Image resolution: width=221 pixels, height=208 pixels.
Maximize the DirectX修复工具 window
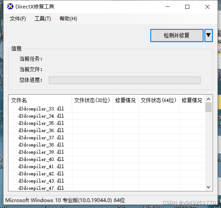tap(187, 6)
